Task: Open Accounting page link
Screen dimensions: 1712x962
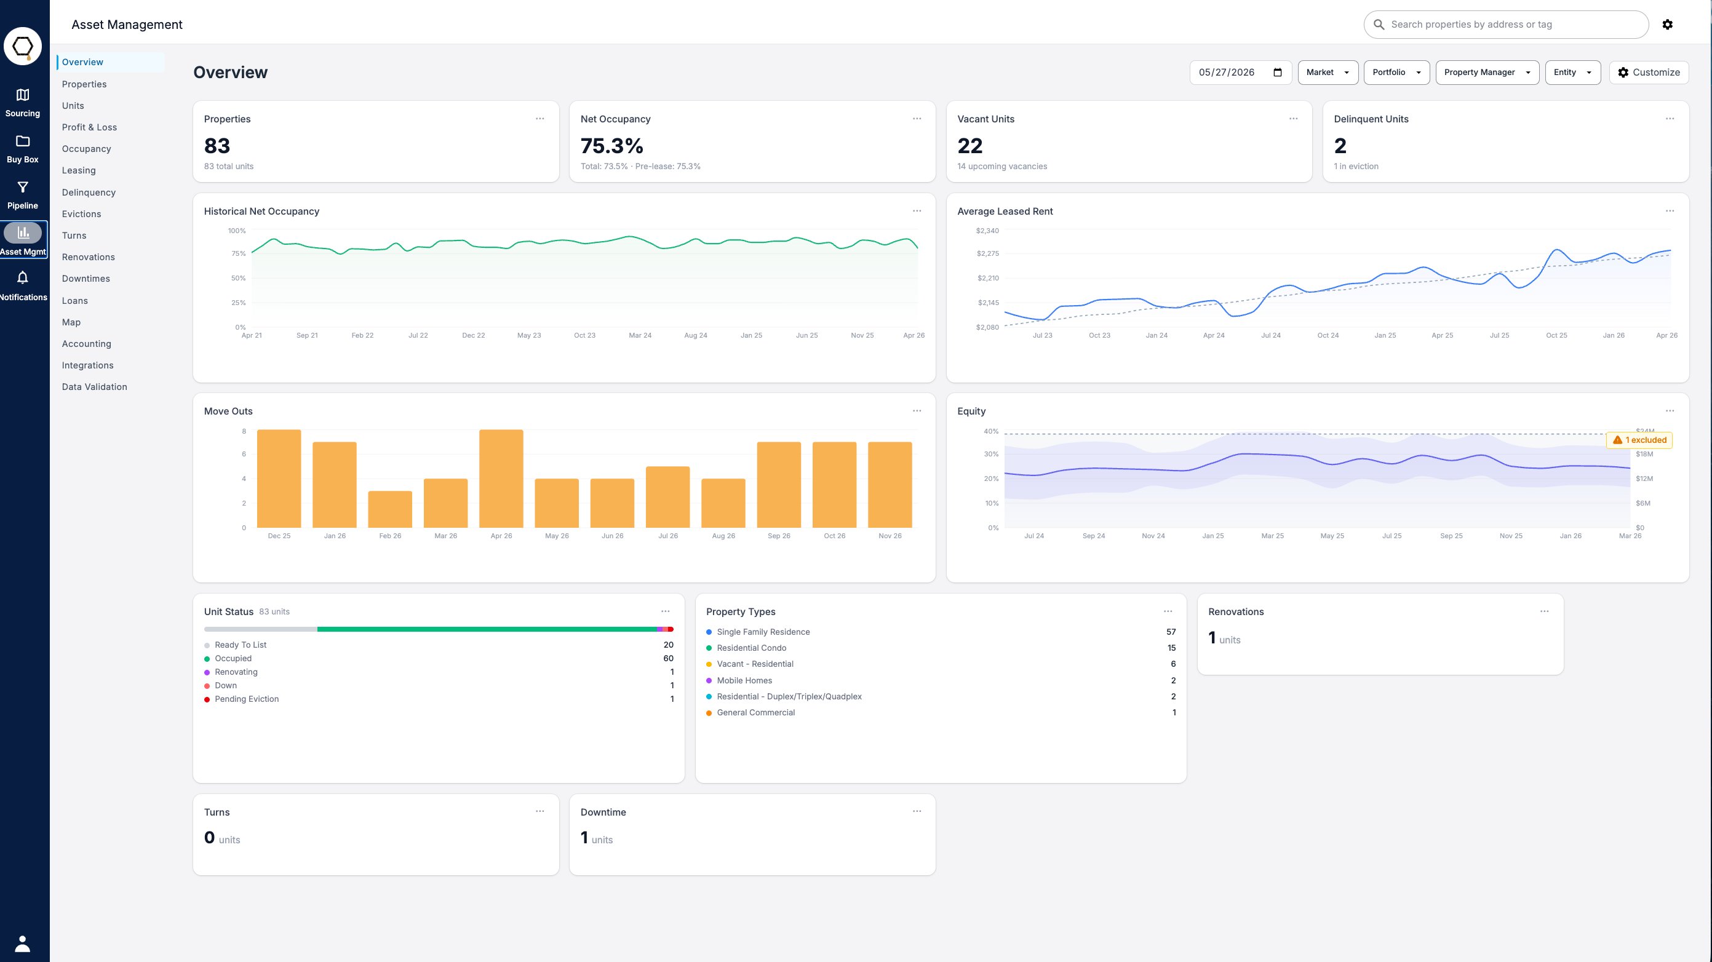Action: (86, 344)
